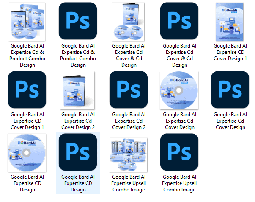Click the 'Expertise Cd Cover Design' name under the disc thumbnail
This screenshot has height=202, width=255.
(x=180, y=121)
